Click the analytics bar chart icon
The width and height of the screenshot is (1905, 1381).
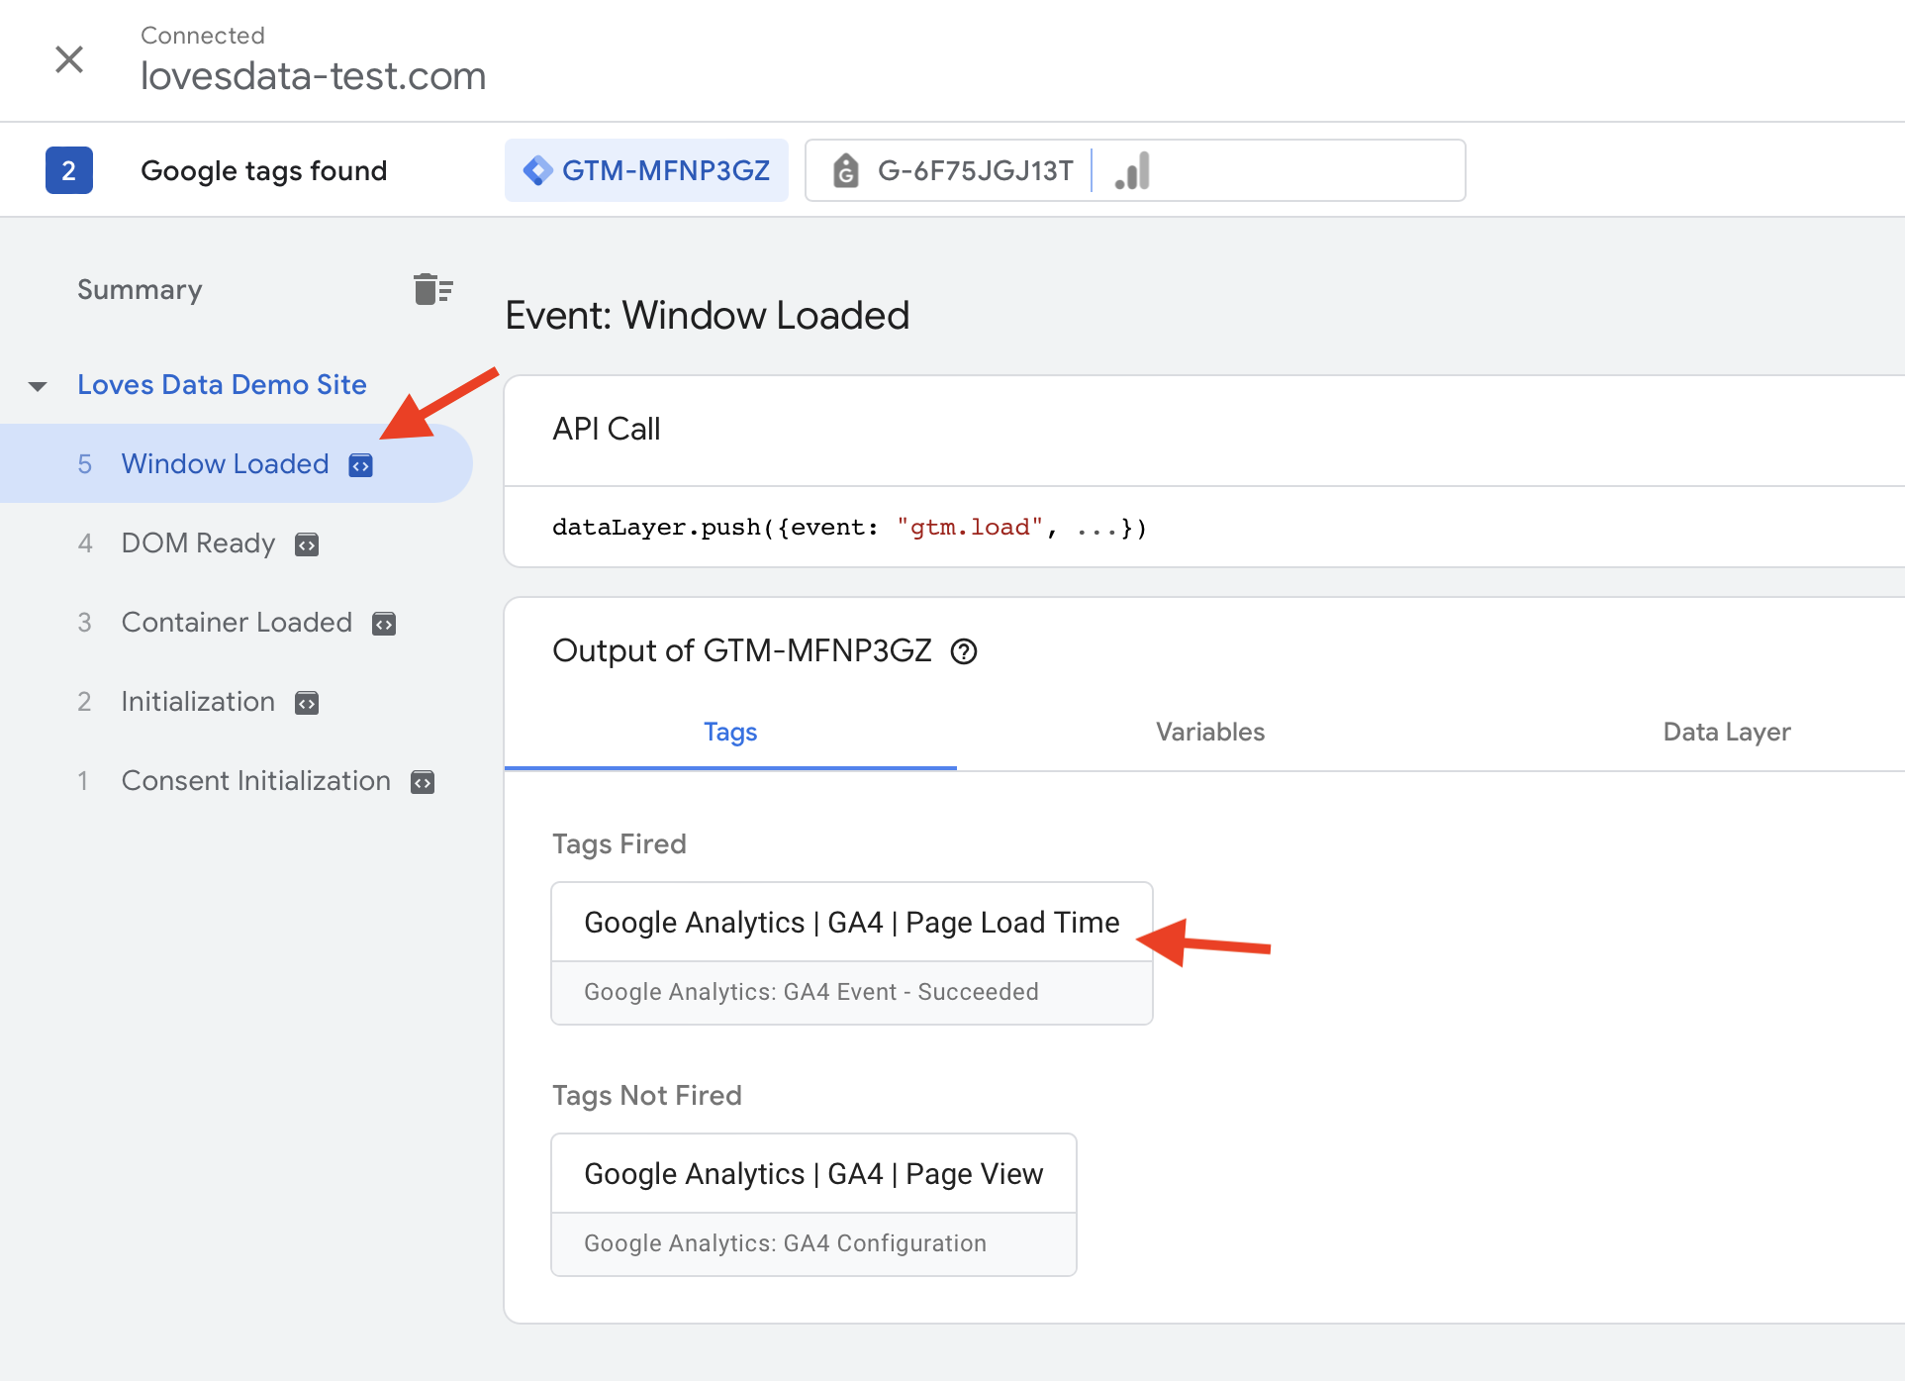[1132, 171]
